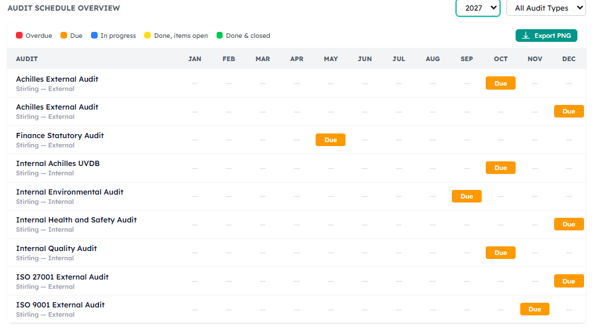Click the green Done & closed swatch
Image resolution: width=596 pixels, height=330 pixels.
220,35
